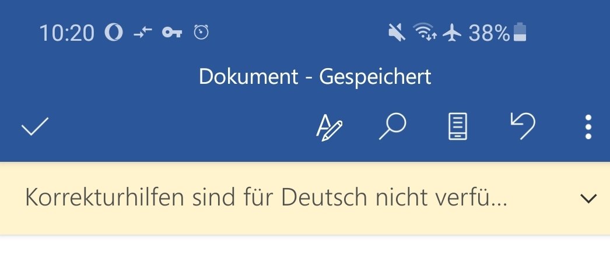This screenshot has width=610, height=273.
Task: Tap the 38% battery percentage
Action: click(x=489, y=33)
